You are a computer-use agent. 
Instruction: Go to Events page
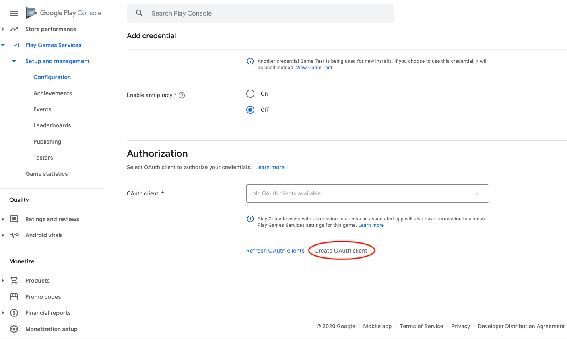(42, 109)
